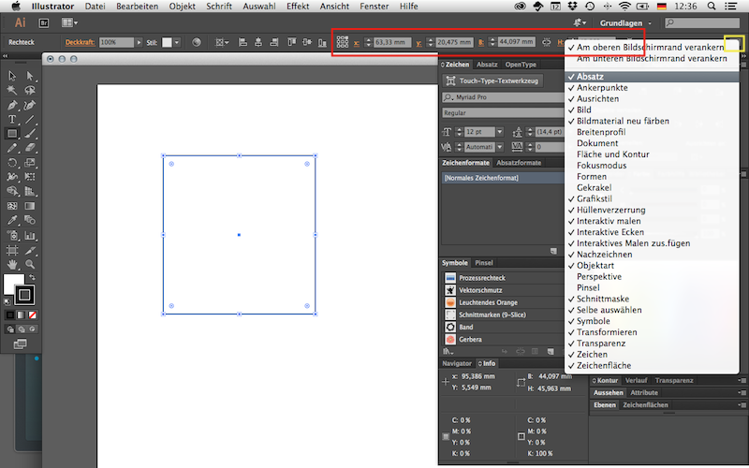Screen dimensions: 749x468
Task: Switch to the Pinsel tab
Action: click(x=484, y=263)
